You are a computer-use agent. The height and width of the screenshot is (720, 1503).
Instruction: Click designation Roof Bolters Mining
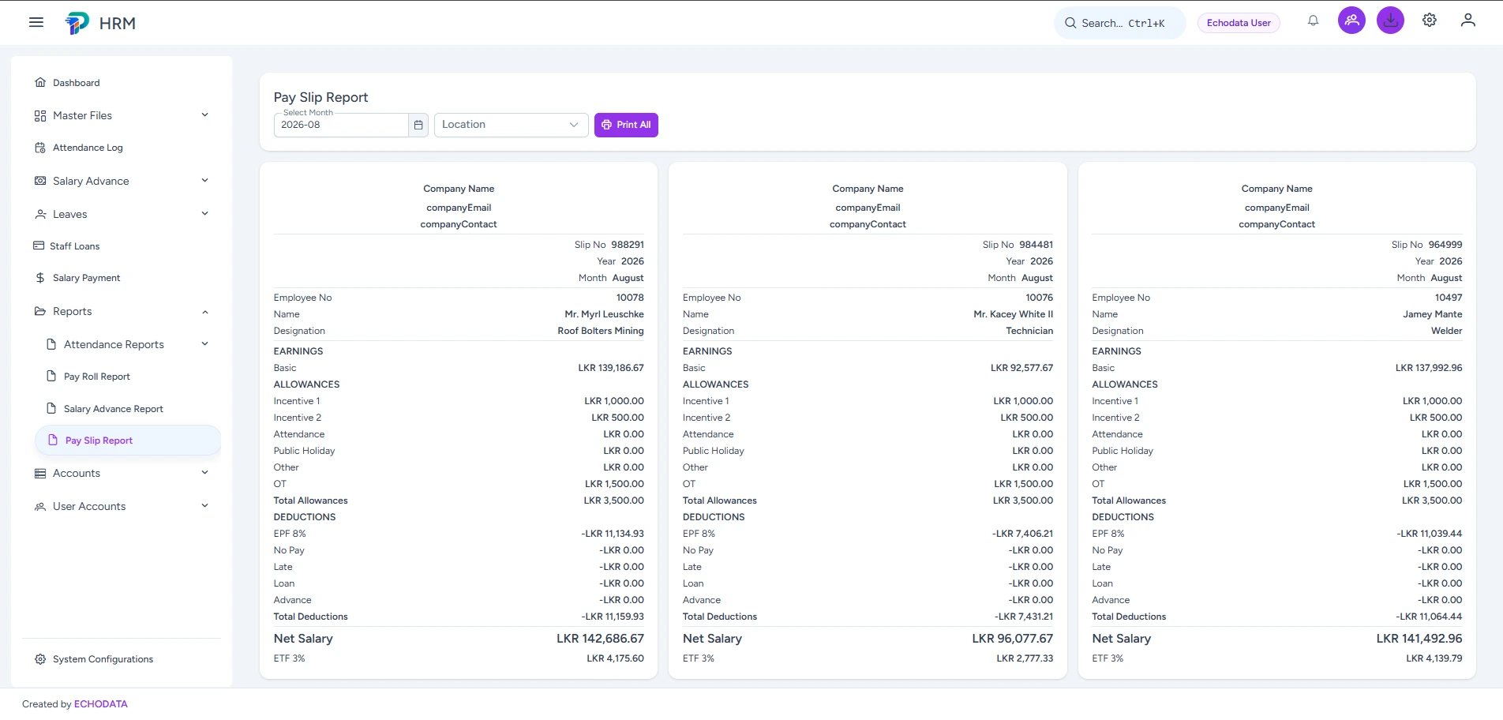click(x=601, y=331)
